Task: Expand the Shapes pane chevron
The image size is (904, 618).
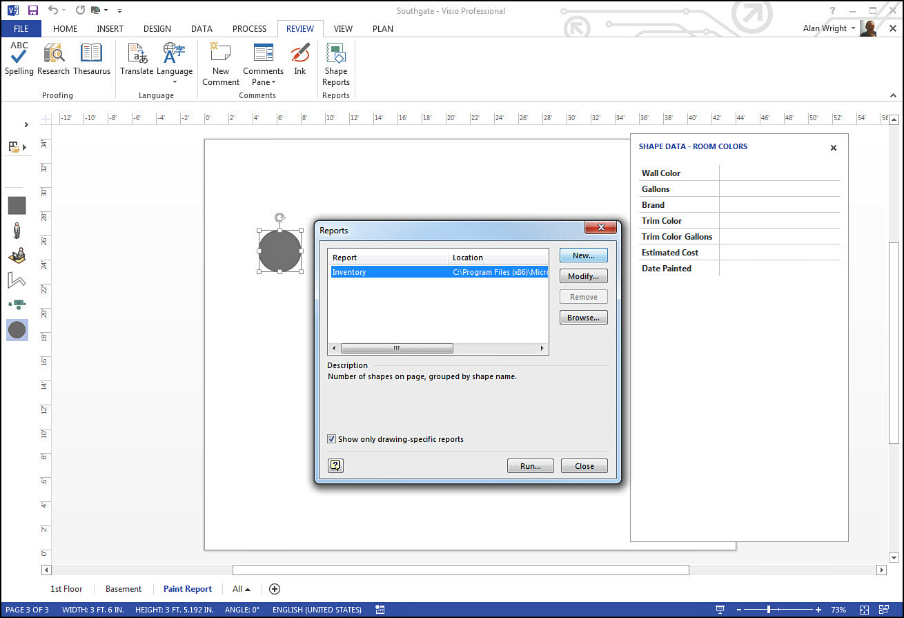Action: click(x=26, y=125)
